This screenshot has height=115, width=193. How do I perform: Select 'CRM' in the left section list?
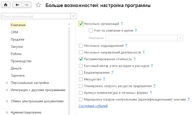tap(14, 32)
